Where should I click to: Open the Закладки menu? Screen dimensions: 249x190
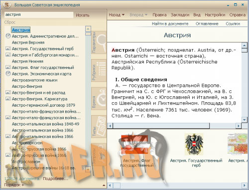point(180,15)
